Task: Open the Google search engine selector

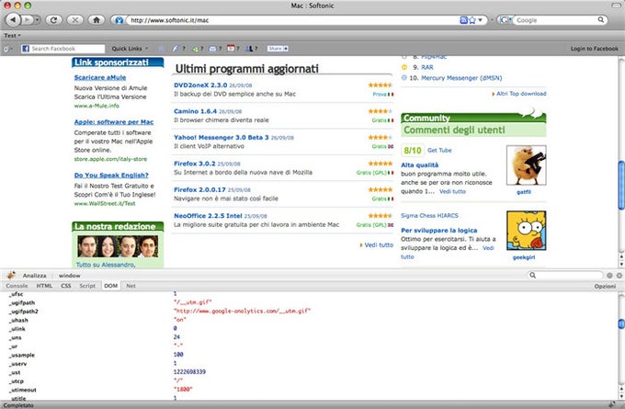Action: (506, 20)
